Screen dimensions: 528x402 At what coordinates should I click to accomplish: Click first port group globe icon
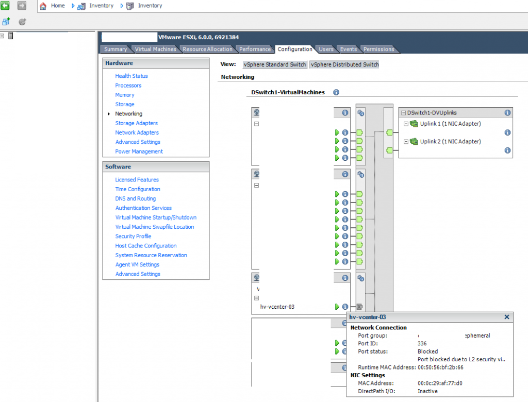(x=257, y=112)
